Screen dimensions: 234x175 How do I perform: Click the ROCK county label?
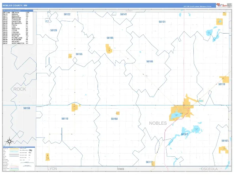[20, 89]
